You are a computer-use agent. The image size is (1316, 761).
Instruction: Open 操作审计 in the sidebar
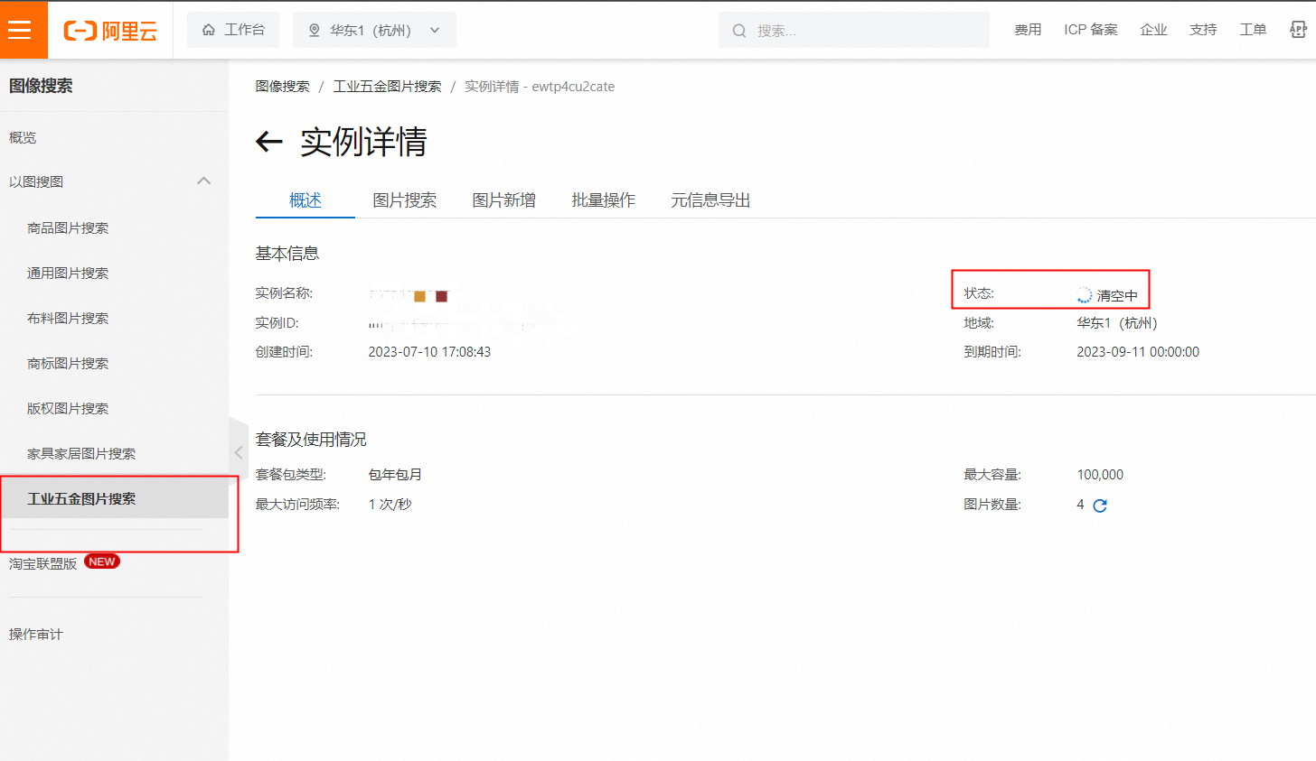[x=36, y=634]
